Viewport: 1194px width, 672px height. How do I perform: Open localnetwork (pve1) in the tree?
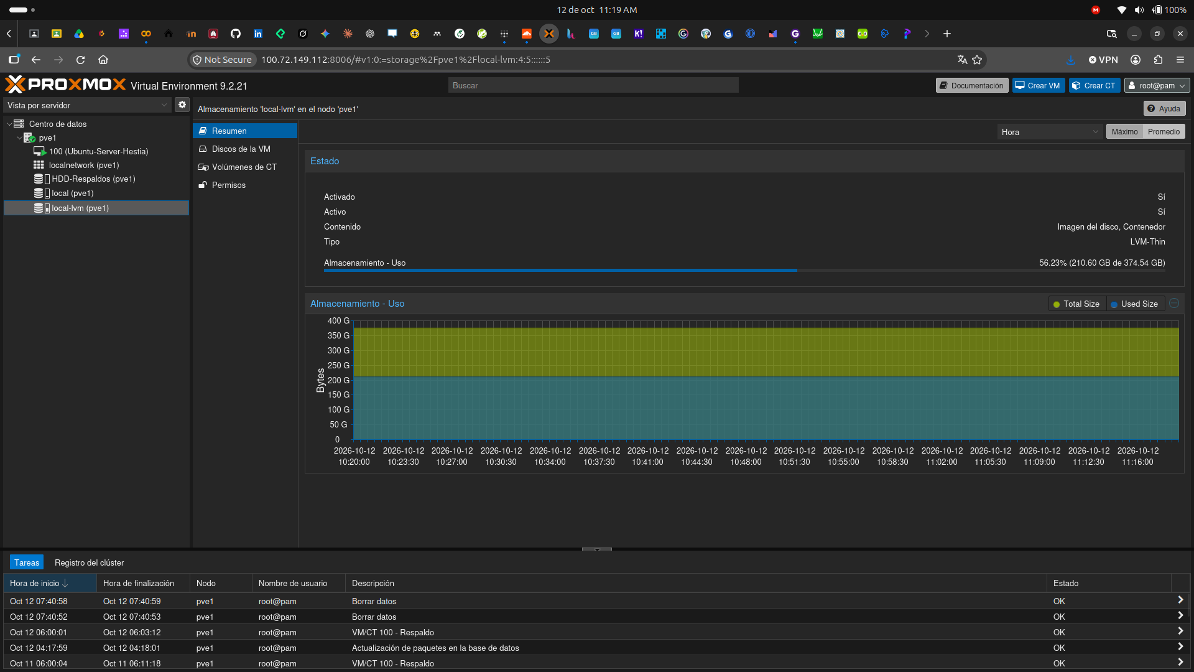pyautogui.click(x=84, y=166)
